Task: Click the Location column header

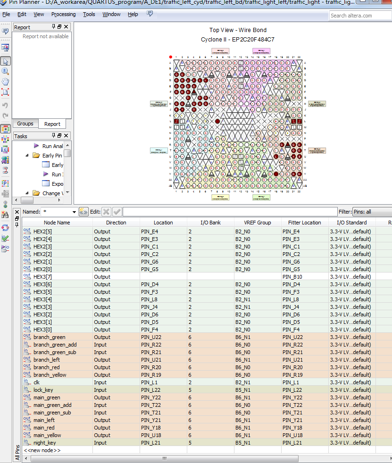Action: coord(163,223)
